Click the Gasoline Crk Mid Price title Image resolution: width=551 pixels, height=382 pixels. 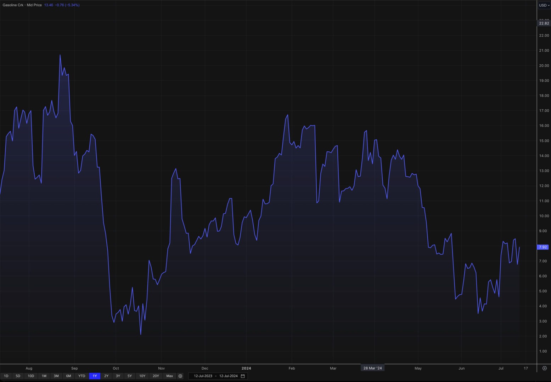(22, 5)
